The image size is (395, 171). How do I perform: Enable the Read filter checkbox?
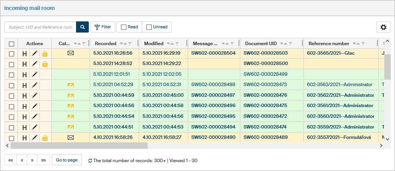(x=124, y=27)
